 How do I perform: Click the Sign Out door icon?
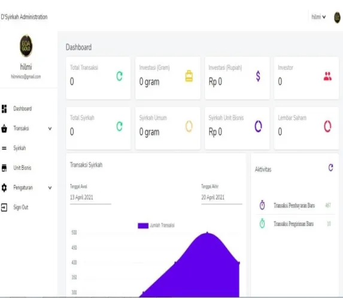click(x=4, y=207)
